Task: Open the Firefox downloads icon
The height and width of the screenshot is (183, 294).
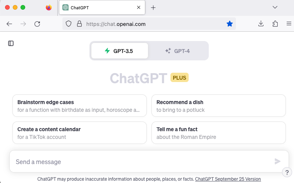Action: click(x=261, y=24)
